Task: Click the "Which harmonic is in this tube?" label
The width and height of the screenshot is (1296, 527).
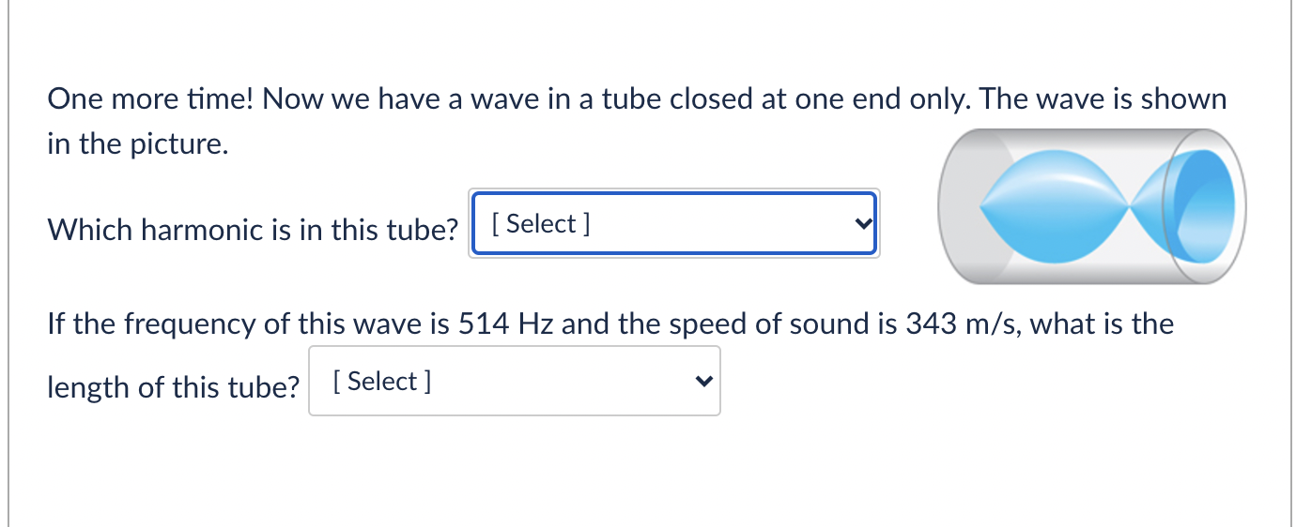Action: [x=253, y=229]
